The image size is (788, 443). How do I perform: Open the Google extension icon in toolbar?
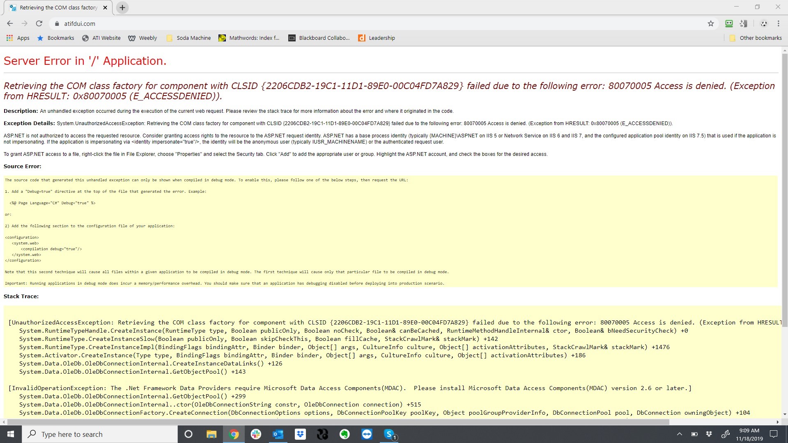744,24
